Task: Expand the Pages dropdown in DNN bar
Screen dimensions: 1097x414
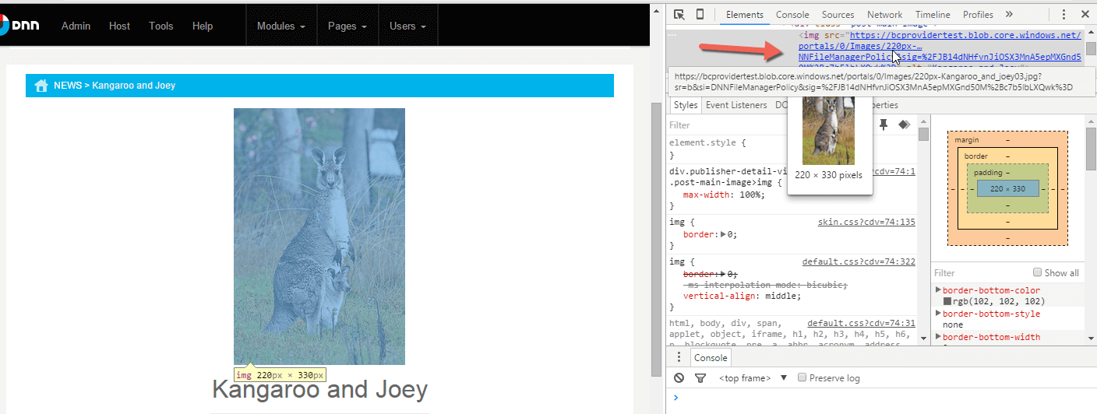Action: [347, 26]
